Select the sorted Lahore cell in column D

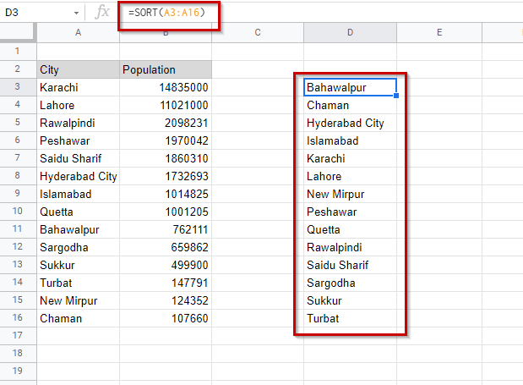350,176
